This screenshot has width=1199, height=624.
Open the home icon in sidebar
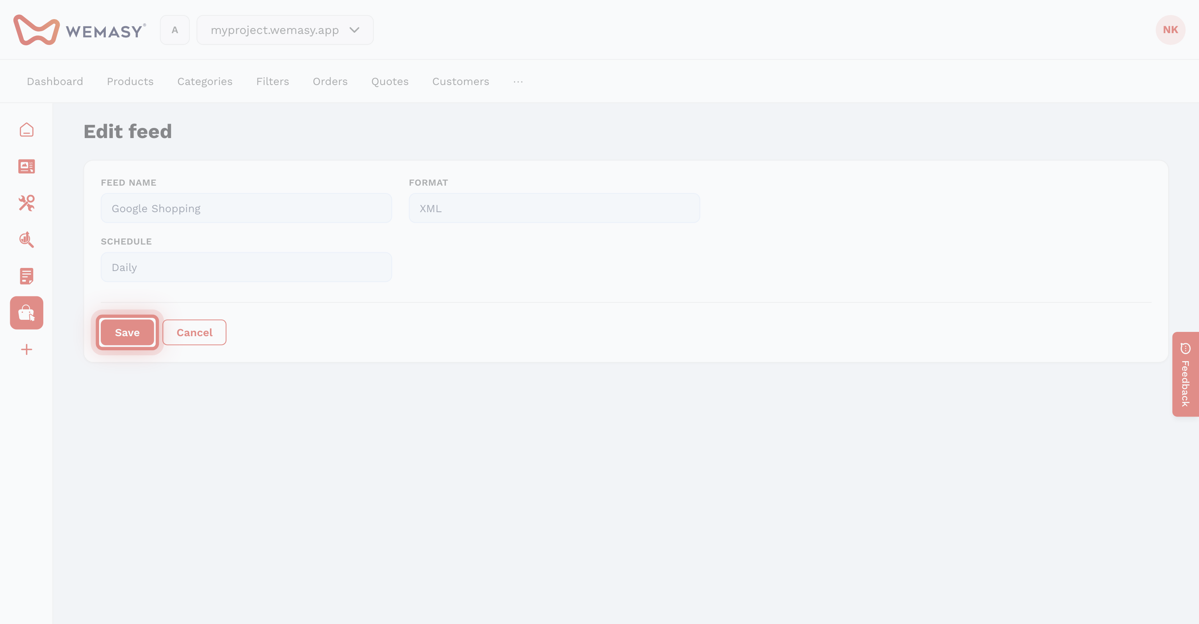click(27, 130)
